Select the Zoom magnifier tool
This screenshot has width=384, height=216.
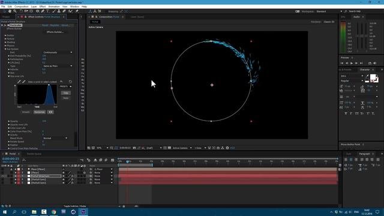click(15, 11)
